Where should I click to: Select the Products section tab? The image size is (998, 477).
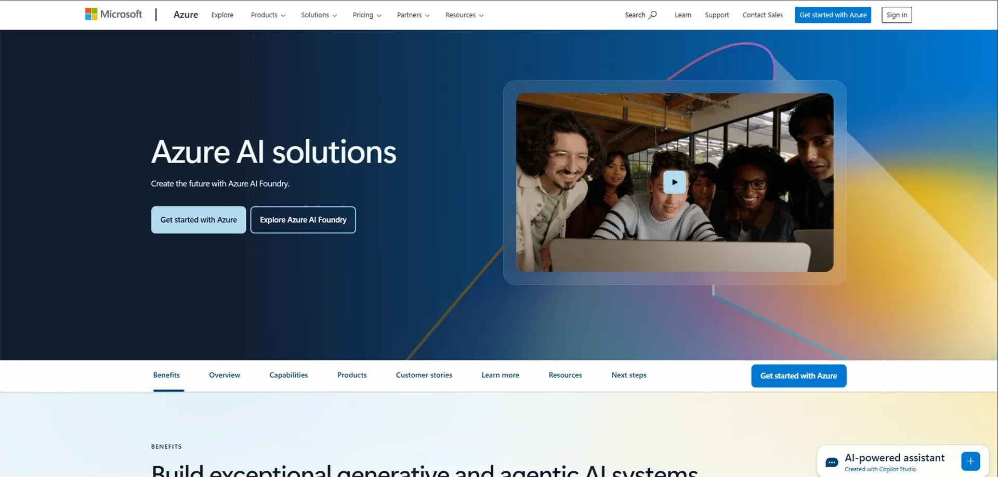[352, 375]
